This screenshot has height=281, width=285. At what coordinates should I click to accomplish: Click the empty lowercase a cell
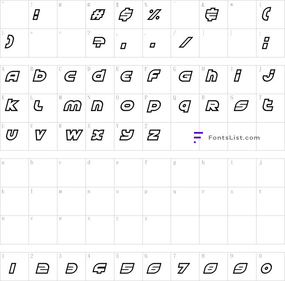click(14, 173)
